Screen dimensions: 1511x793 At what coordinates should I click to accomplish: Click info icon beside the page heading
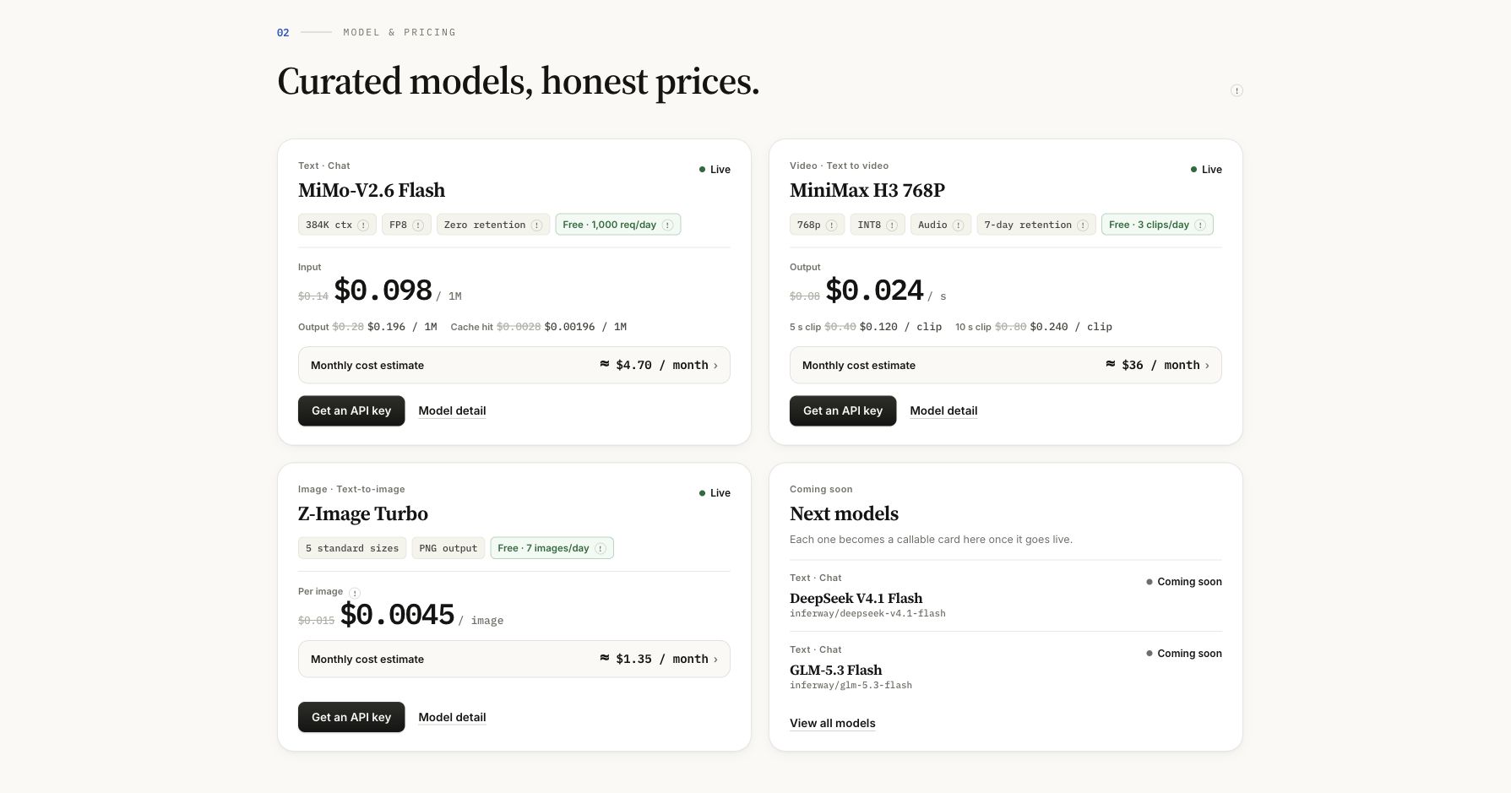[x=1237, y=90]
